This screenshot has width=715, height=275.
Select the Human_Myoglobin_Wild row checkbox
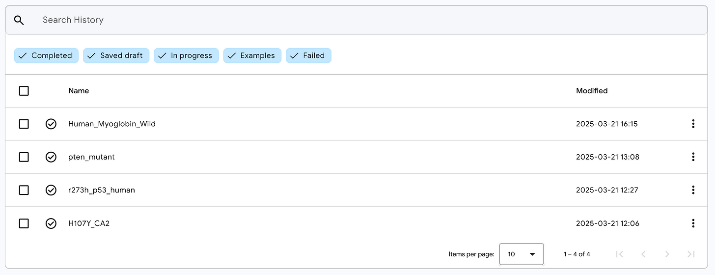click(x=24, y=124)
